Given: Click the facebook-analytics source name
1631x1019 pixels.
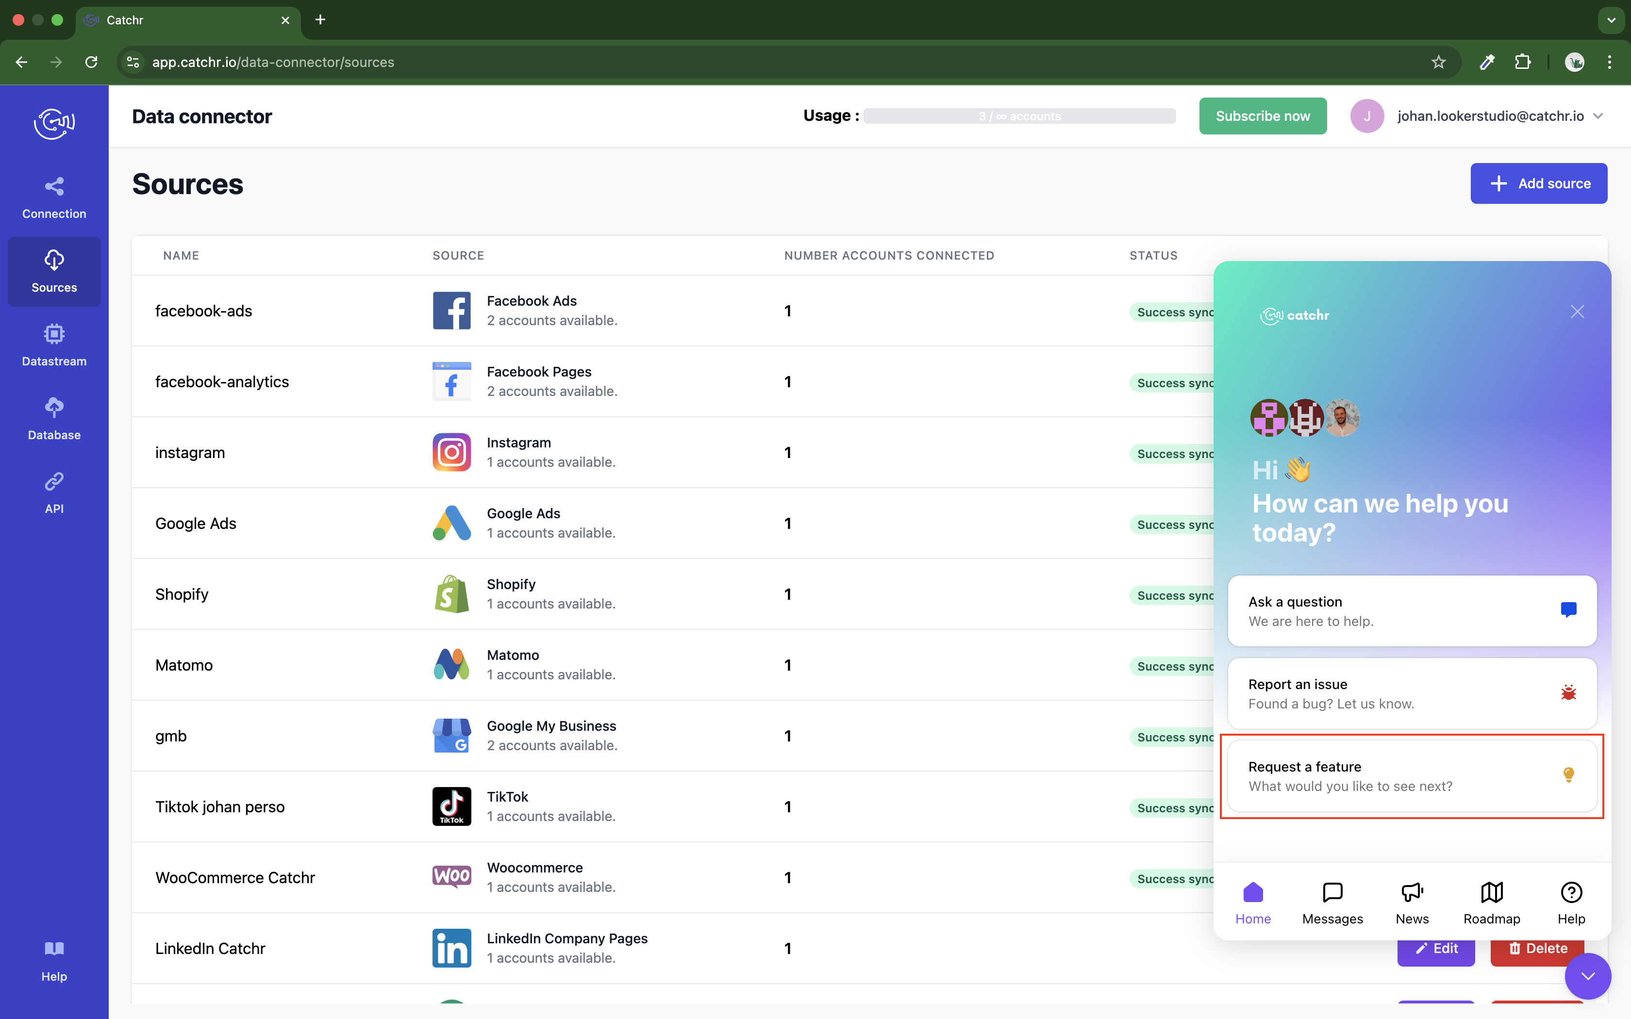Looking at the screenshot, I should tap(222, 381).
